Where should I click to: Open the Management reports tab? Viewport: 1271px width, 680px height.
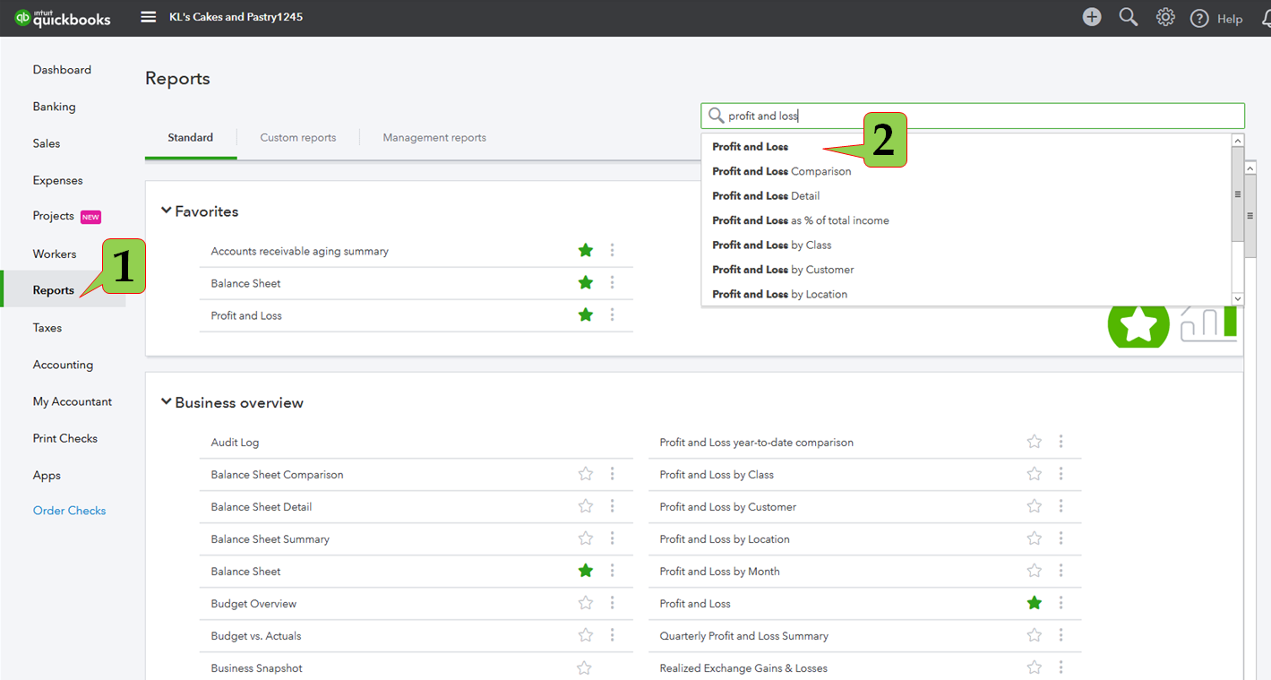(434, 138)
